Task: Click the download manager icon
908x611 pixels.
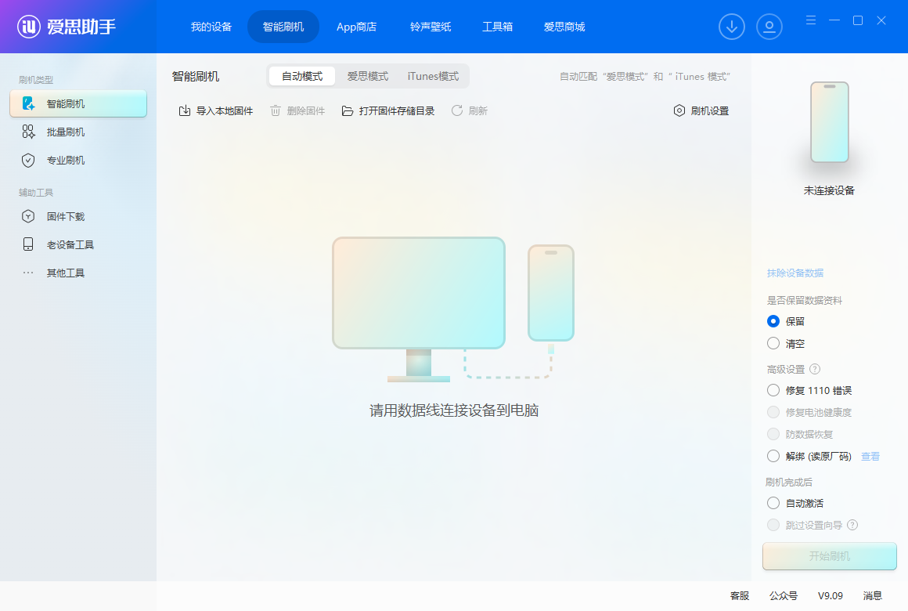Action: (732, 26)
